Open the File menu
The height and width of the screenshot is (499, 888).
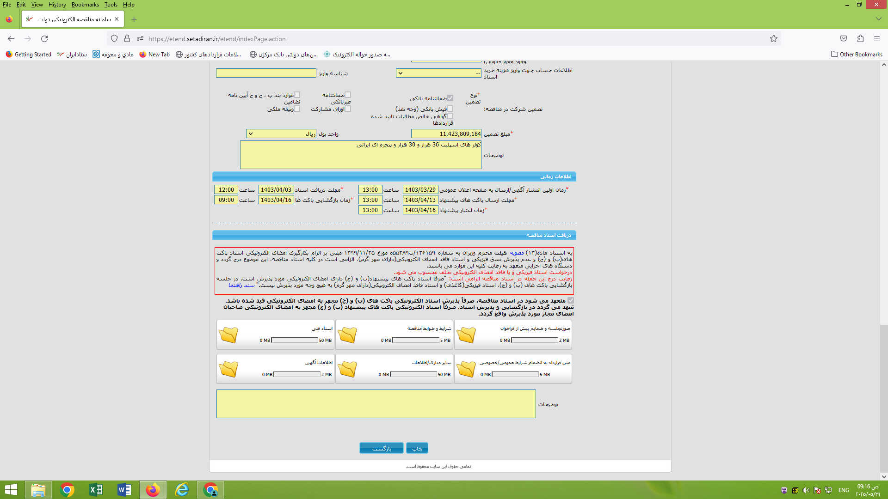7,5
